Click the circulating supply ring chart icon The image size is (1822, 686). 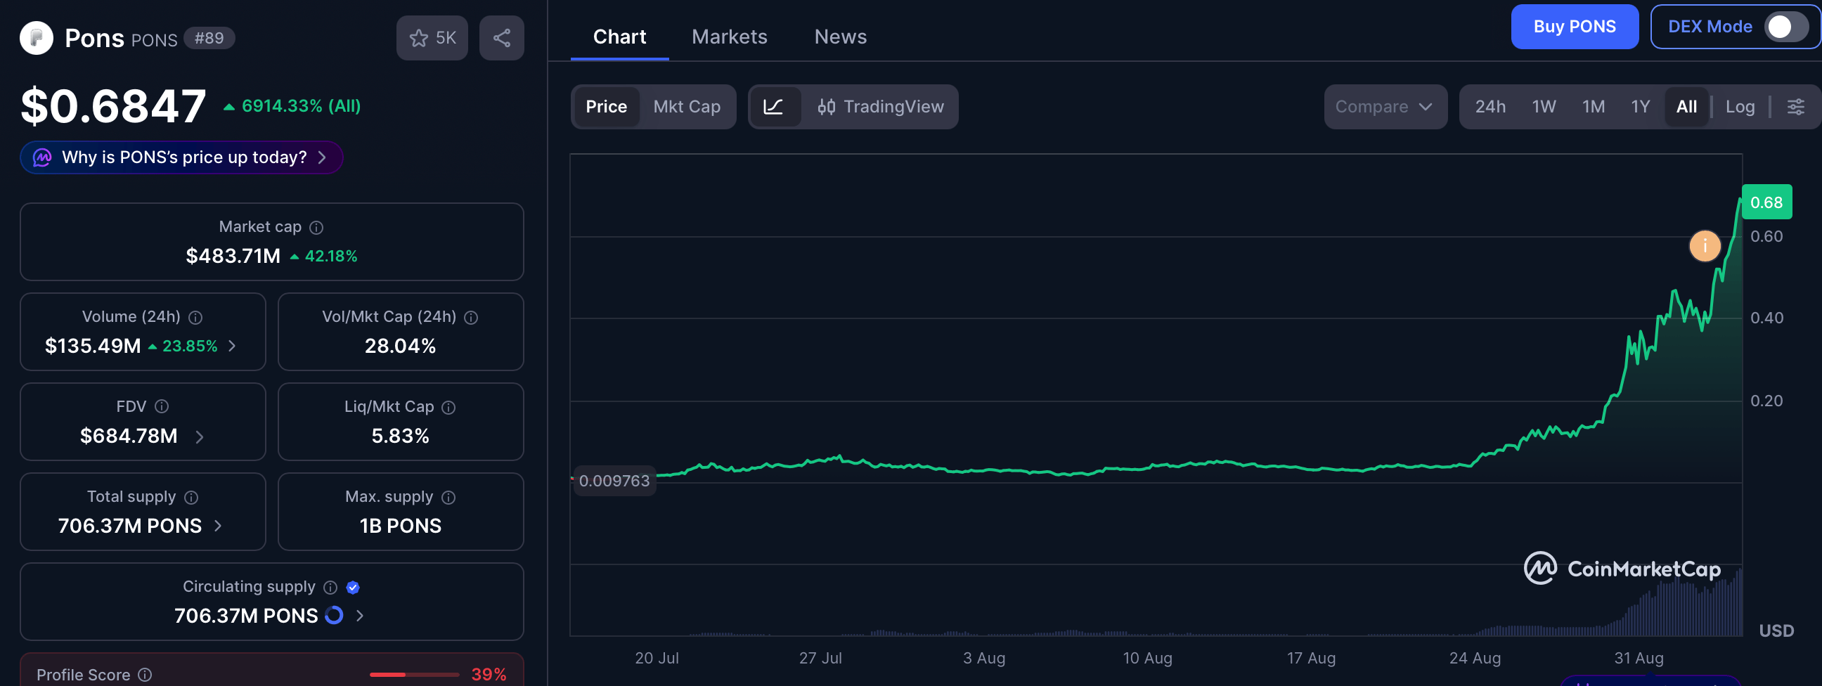(x=334, y=615)
